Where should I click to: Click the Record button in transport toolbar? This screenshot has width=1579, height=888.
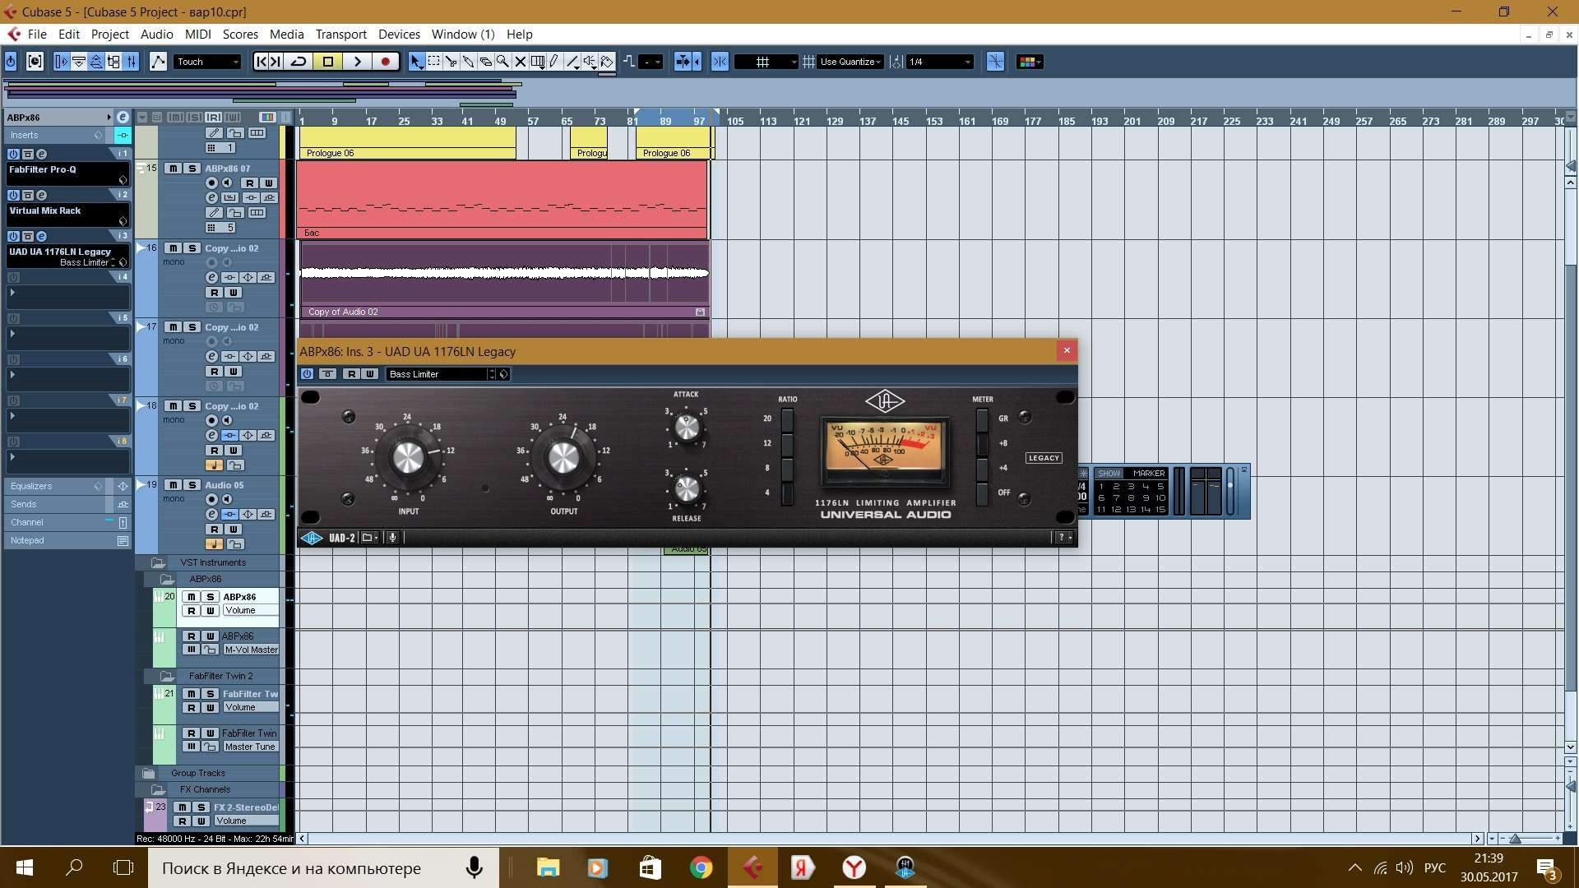[x=385, y=62]
